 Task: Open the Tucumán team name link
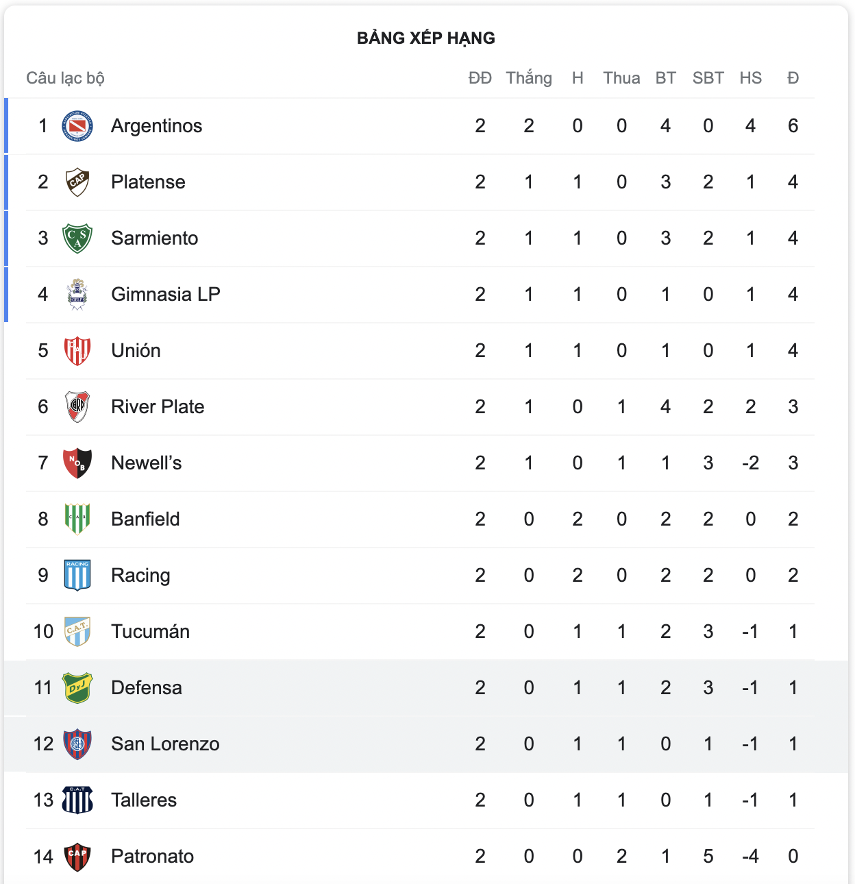[150, 632]
